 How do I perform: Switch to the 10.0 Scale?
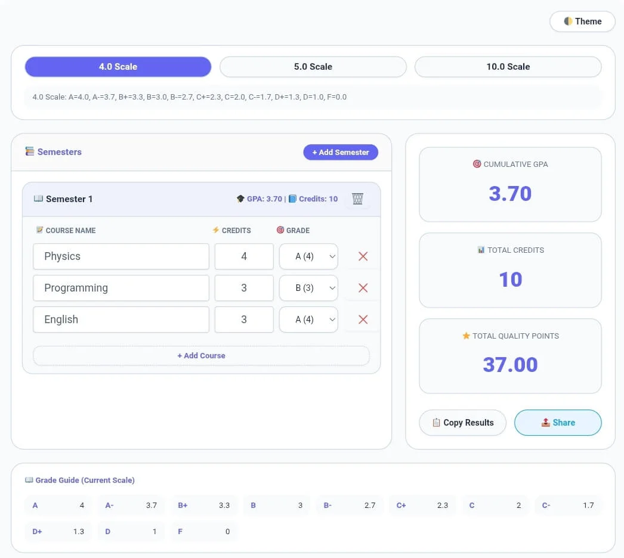click(508, 66)
